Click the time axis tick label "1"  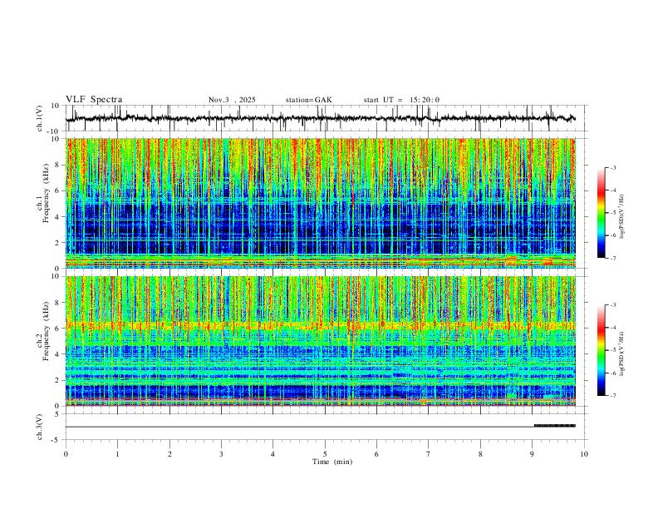pyautogui.click(x=117, y=454)
